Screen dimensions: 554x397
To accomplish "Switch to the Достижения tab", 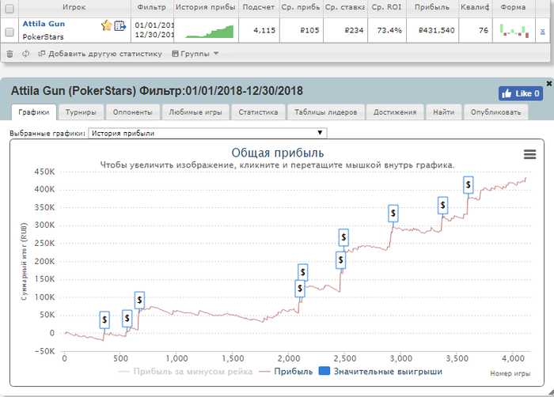I will 395,112.
